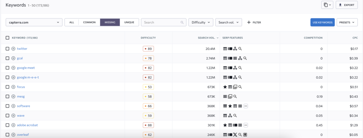Check the google meet row checkbox
The width and height of the screenshot is (363, 138).
click(7, 68)
